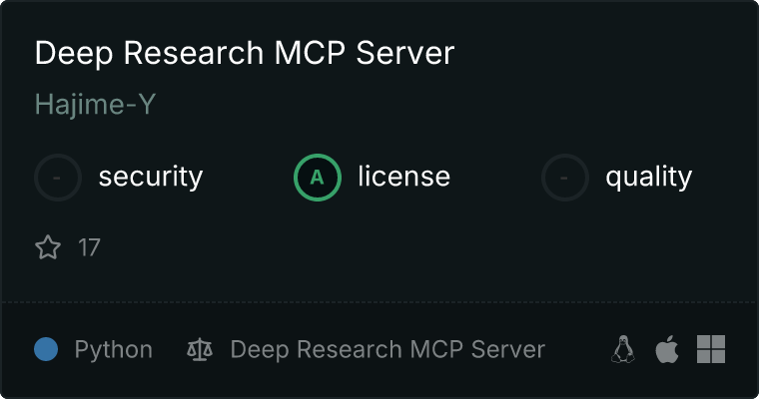759x399 pixels.
Task: Click the license label text
Action: pyautogui.click(x=404, y=176)
